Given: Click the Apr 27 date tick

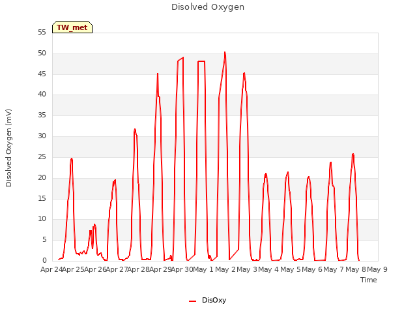Looking at the screenshot, I should click(x=117, y=269).
